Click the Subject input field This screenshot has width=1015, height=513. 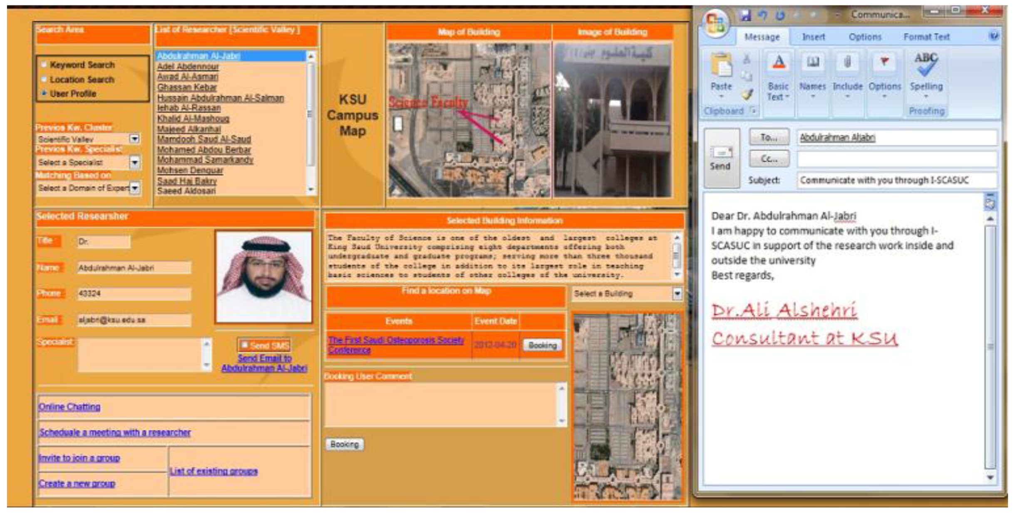coord(896,180)
